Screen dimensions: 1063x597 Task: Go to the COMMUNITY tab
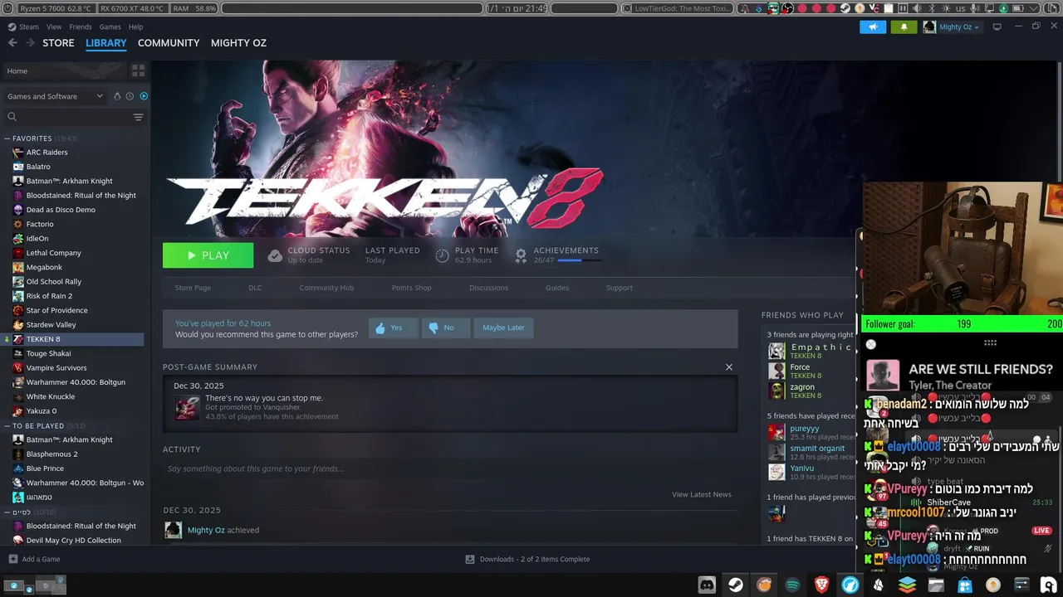coord(169,43)
